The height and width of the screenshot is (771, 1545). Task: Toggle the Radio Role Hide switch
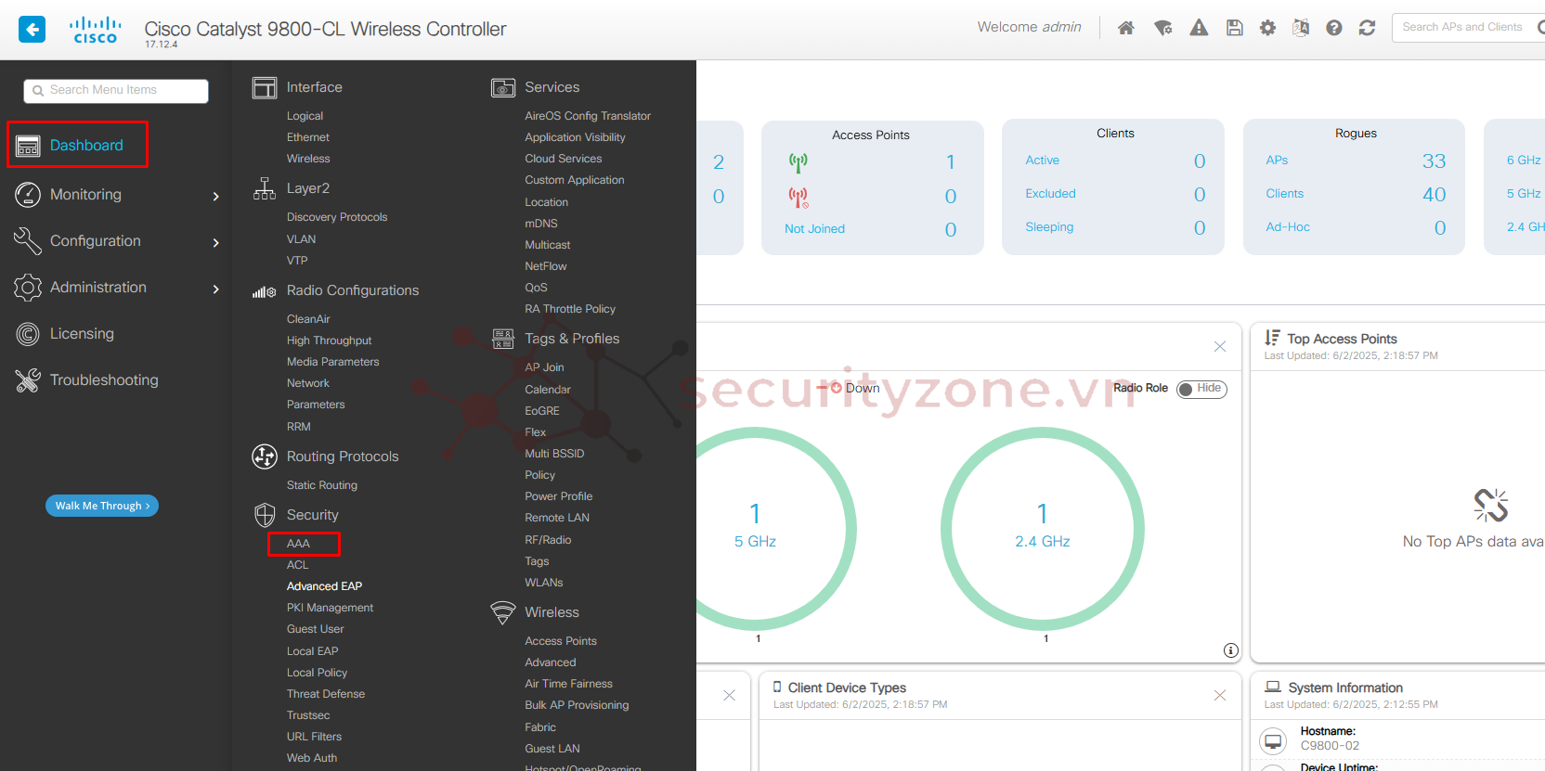click(1202, 389)
